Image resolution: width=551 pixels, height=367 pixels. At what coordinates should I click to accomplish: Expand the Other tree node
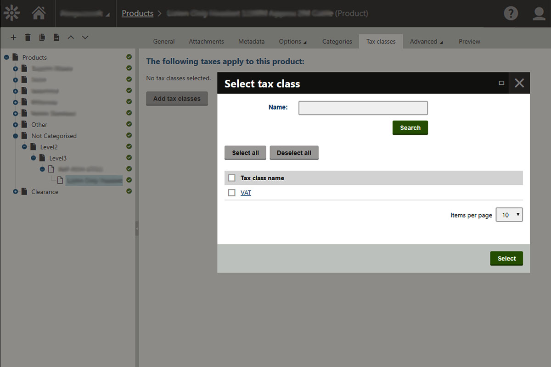[16, 125]
